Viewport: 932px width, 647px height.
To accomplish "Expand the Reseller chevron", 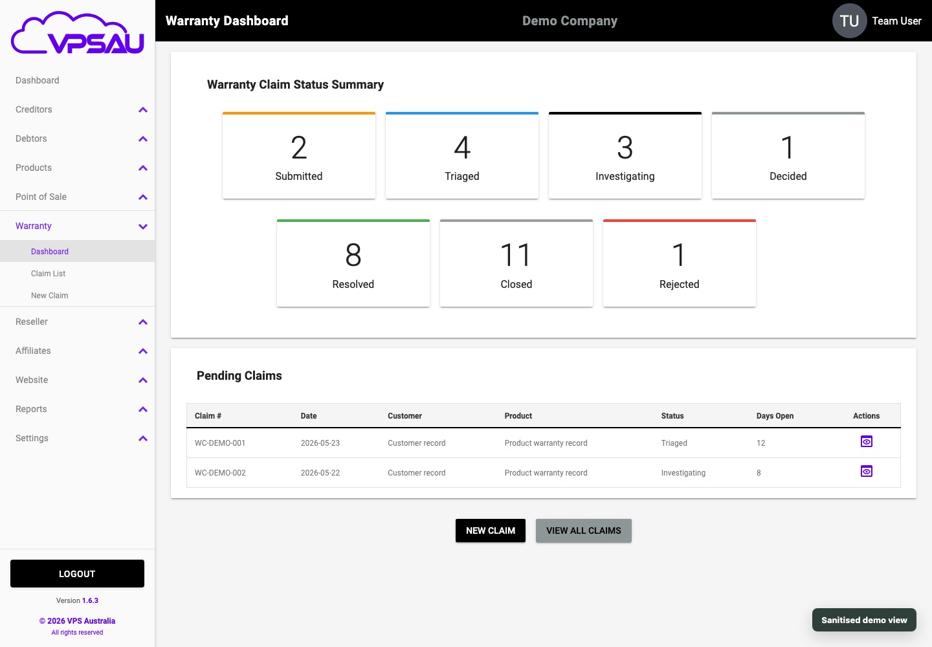I will click(x=143, y=322).
